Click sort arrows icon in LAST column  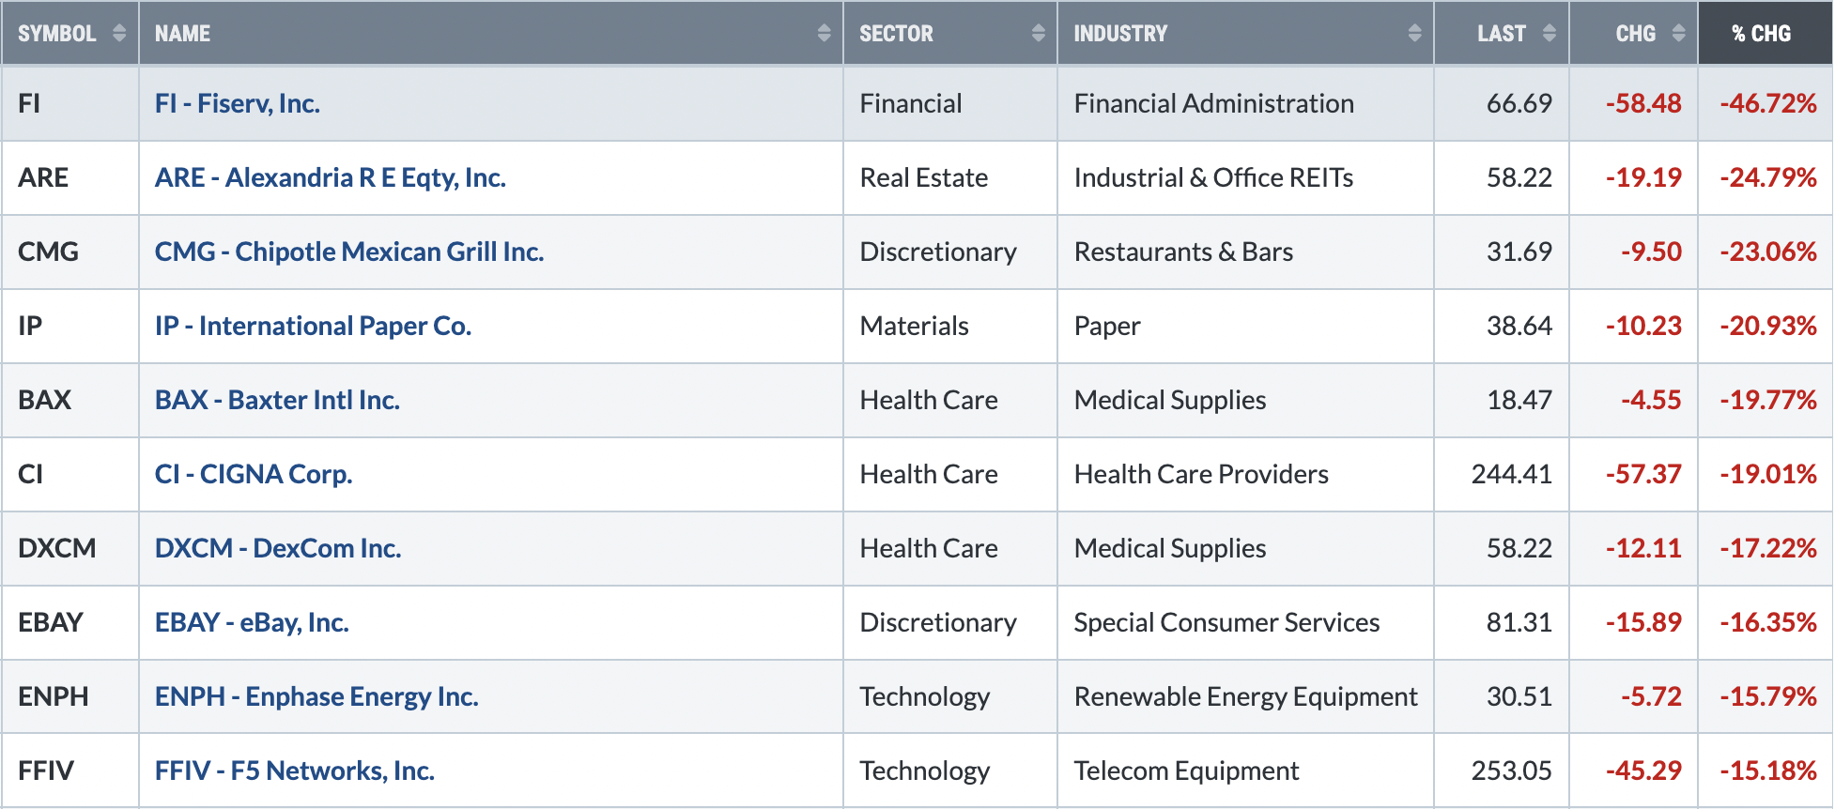[x=1550, y=33]
